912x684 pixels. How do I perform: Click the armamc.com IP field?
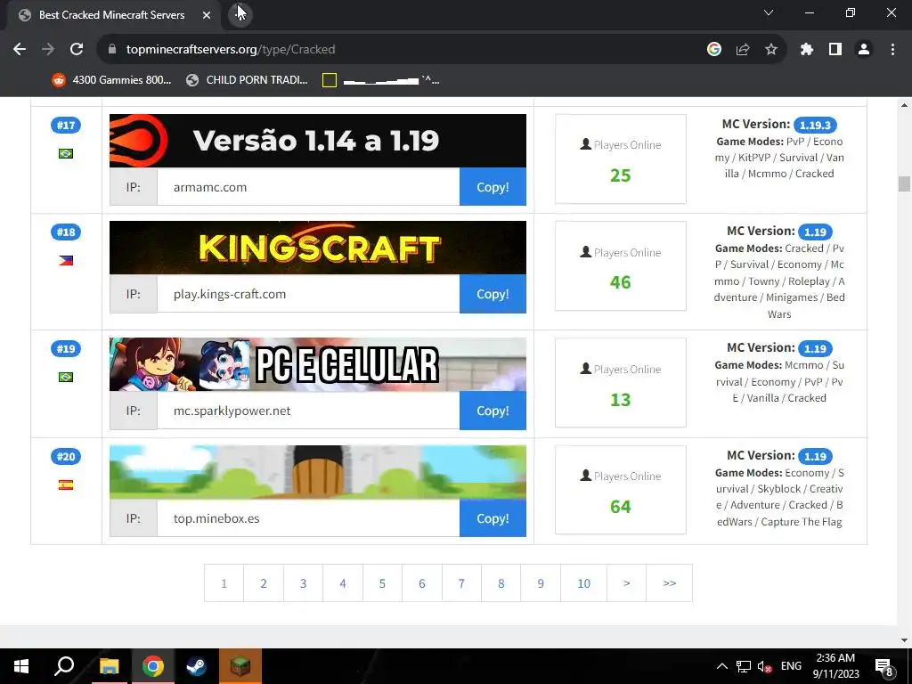pyautogui.click(x=308, y=187)
